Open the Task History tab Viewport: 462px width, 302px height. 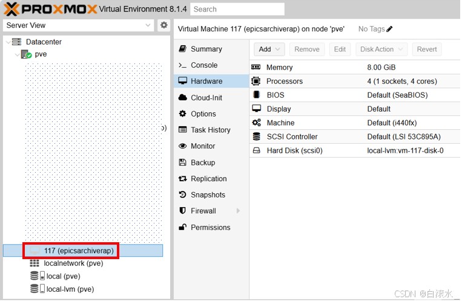[x=211, y=130]
